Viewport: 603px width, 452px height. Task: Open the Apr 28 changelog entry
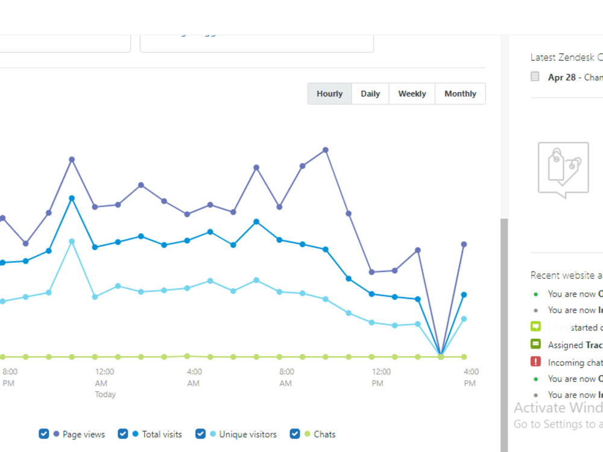pyautogui.click(x=575, y=77)
